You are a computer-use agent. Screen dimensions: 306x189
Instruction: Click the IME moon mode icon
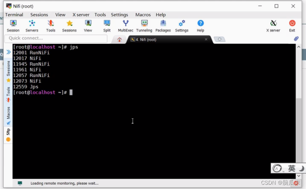tap(302, 168)
